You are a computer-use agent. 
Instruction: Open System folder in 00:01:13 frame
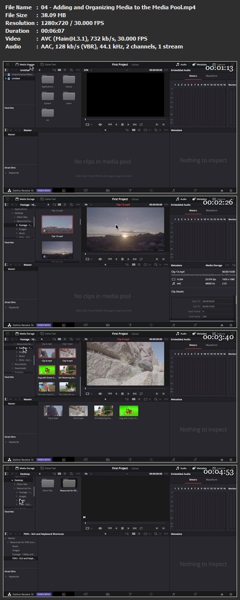coord(48,97)
